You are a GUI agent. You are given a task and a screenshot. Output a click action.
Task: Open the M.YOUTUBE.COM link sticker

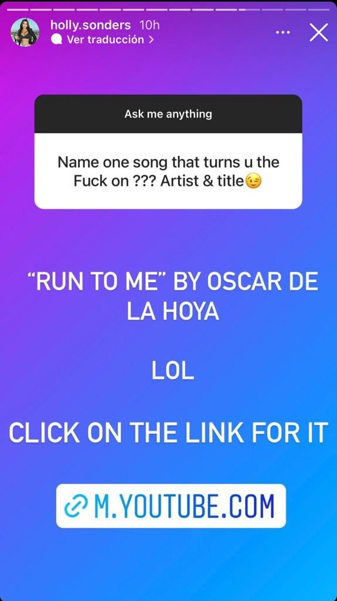coord(171,506)
